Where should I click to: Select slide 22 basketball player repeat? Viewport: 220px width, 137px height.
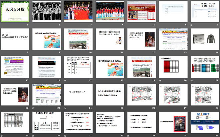click(15, 95)
